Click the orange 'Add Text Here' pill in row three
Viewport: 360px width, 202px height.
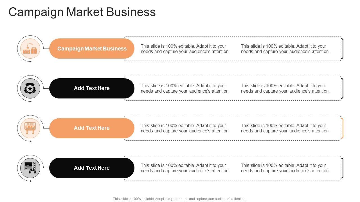[92, 128]
